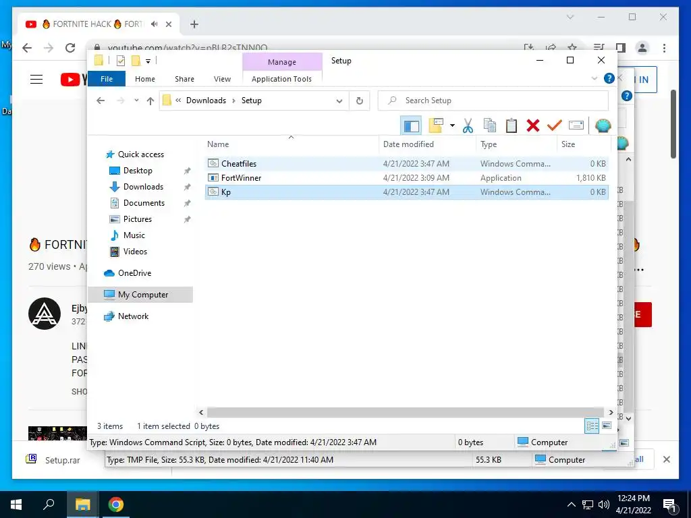The height and width of the screenshot is (518, 691).
Task: Switch to the Share ribbon tab
Action: pos(184,79)
